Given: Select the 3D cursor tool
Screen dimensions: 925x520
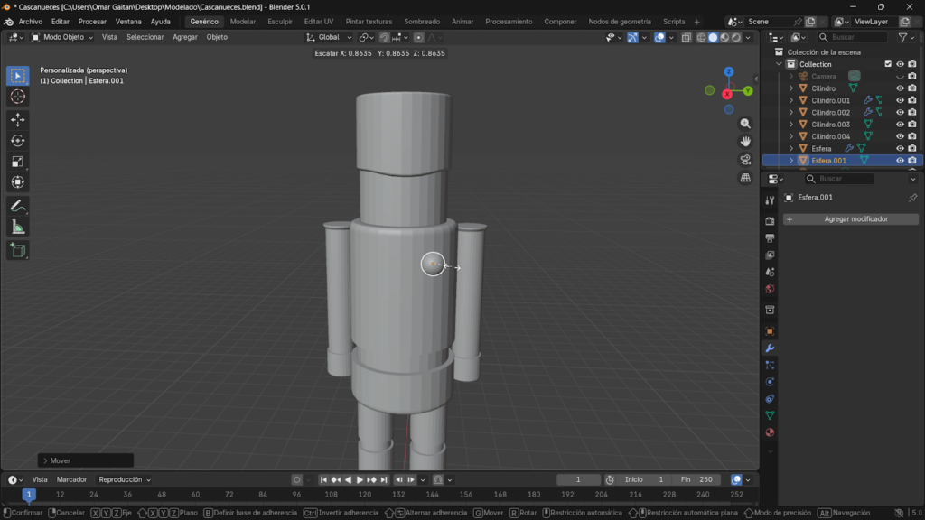Looking at the screenshot, I should point(17,97).
